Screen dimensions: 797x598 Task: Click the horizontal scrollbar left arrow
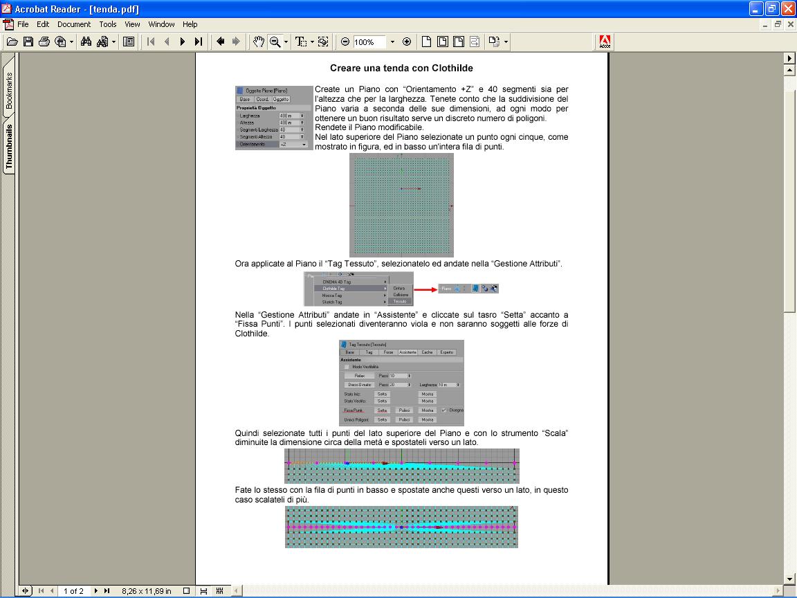pyautogui.click(x=236, y=591)
